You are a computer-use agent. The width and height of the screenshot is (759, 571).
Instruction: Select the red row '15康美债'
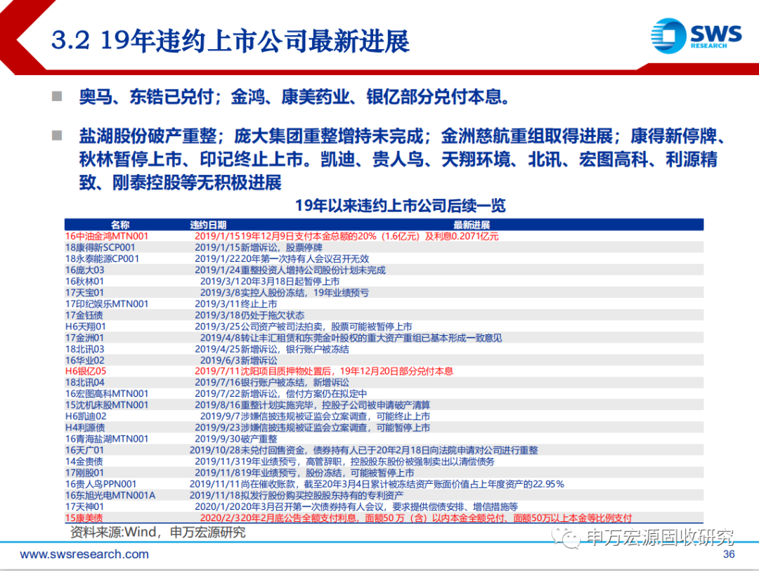click(x=384, y=518)
